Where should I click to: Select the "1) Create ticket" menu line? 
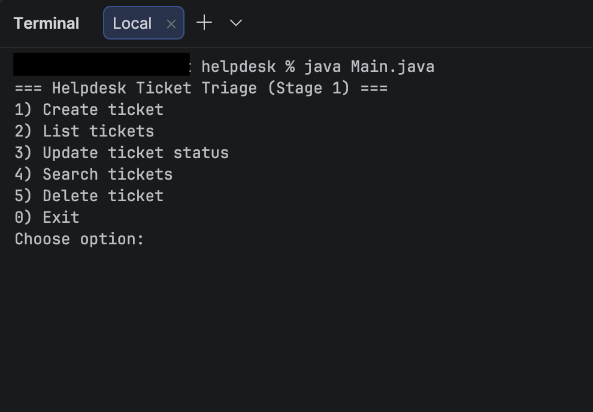pyautogui.click(x=88, y=109)
